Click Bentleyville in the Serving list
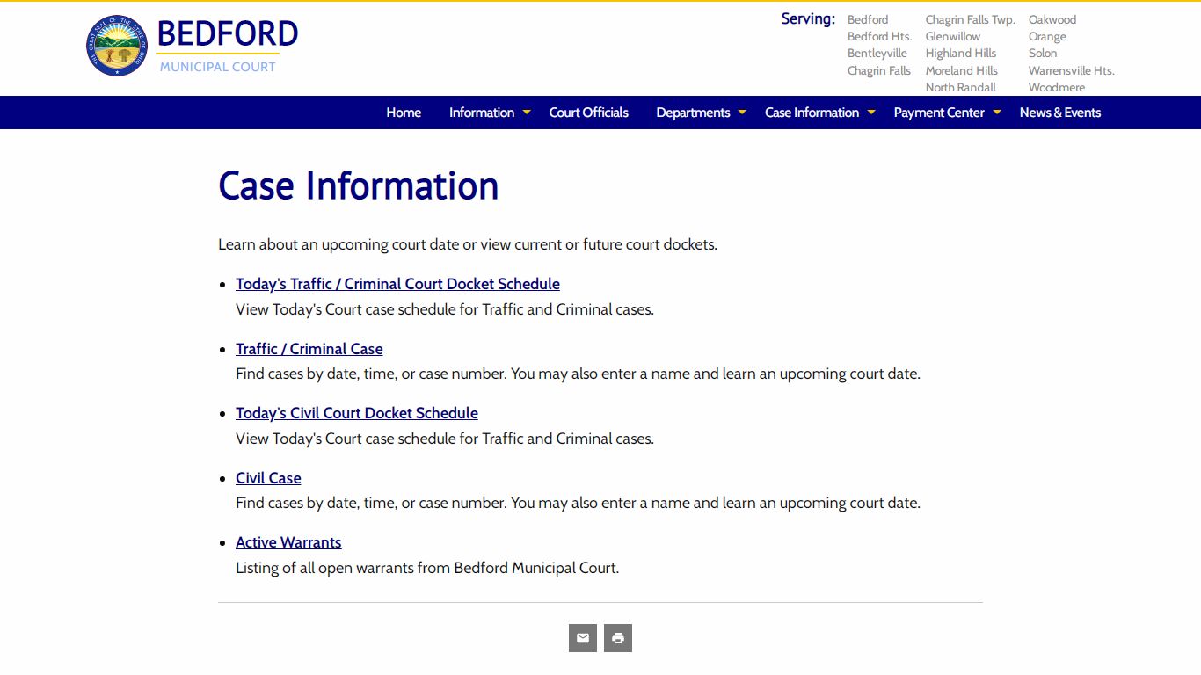 point(877,53)
